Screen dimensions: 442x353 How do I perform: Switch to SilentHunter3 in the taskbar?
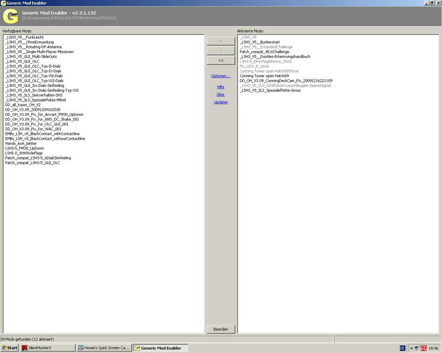(47, 348)
